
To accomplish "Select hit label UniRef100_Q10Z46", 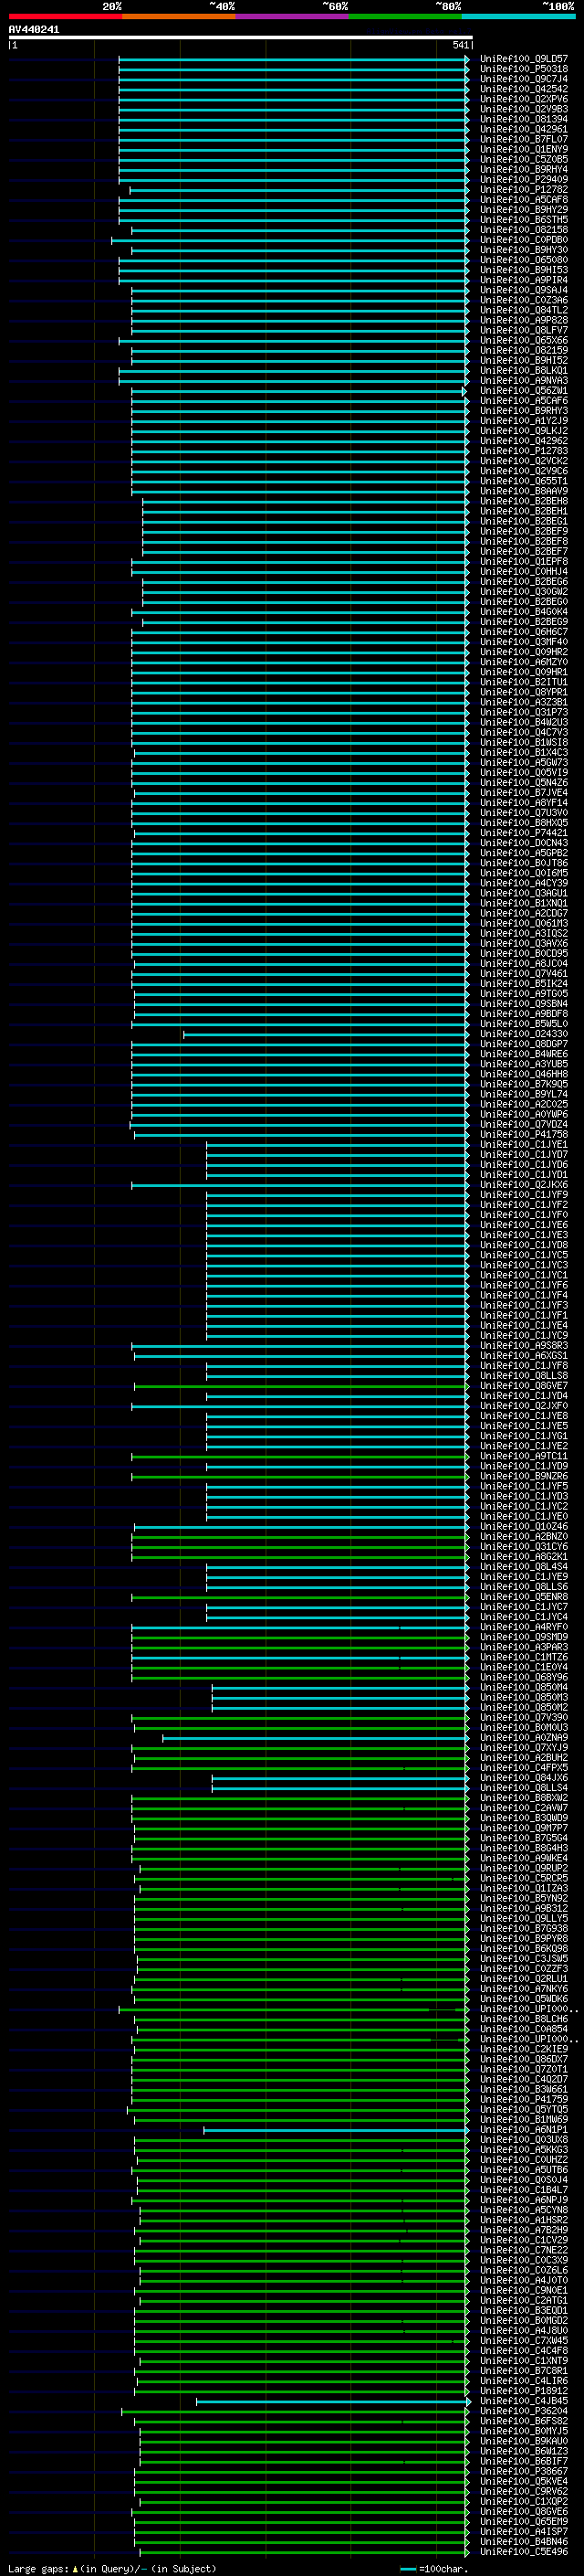I will pos(524,1527).
